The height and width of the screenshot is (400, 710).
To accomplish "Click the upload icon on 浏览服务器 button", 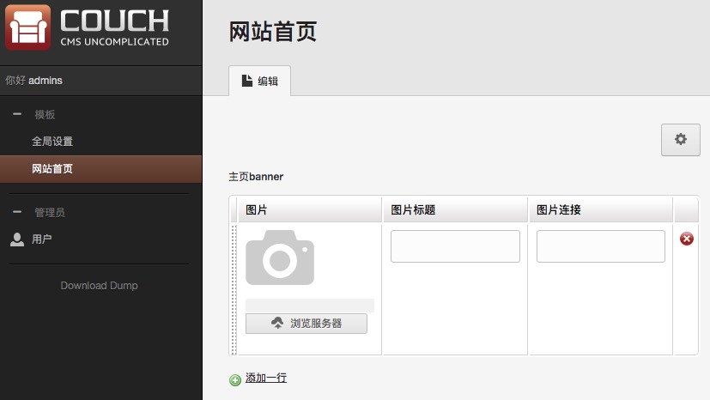I will [x=277, y=324].
